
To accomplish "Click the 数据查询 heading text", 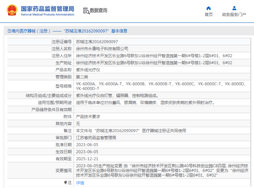I will point(99,10).
